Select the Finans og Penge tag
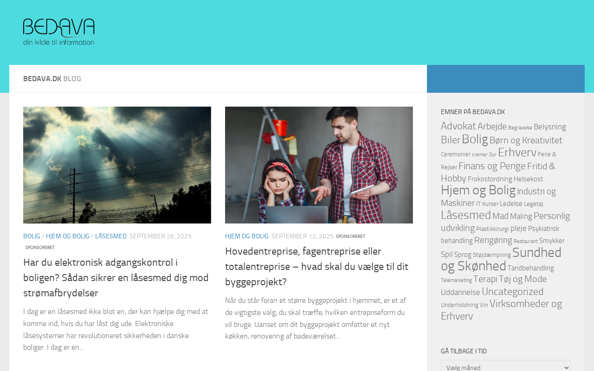Screen dimensions: 594x371 [x=492, y=166]
